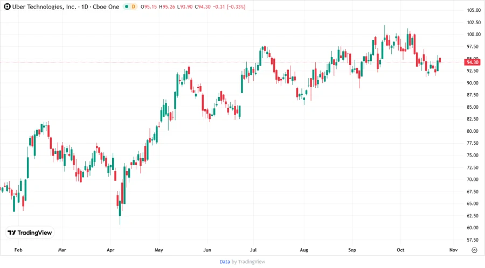The height and width of the screenshot is (268, 485).
Task: Click the Uber symbol logo icon
Action: [x=7, y=6]
